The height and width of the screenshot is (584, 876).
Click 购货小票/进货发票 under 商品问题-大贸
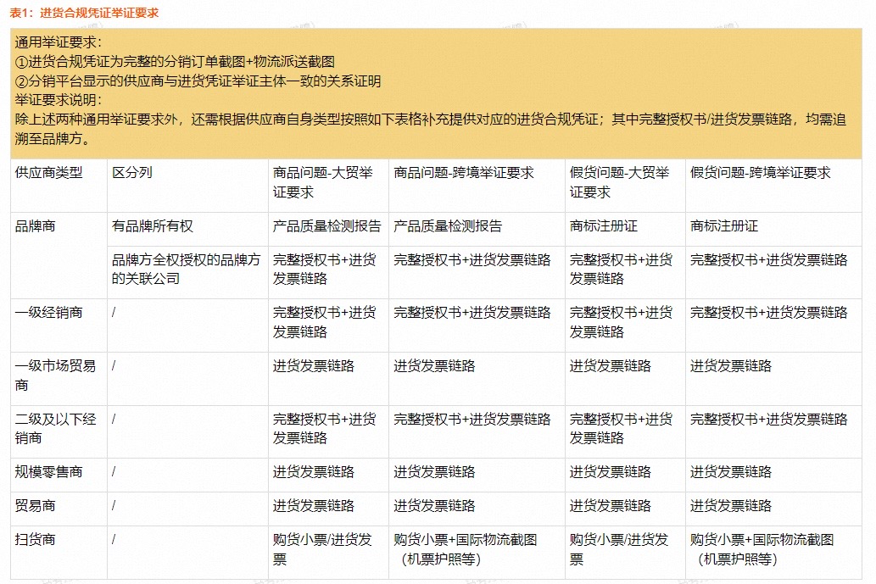pyautogui.click(x=322, y=549)
